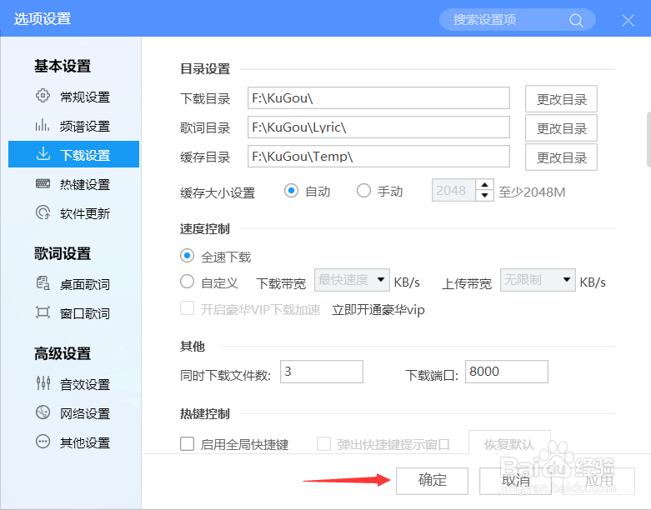
Task: Select 下载设置 in sidebar
Action: pos(74,154)
